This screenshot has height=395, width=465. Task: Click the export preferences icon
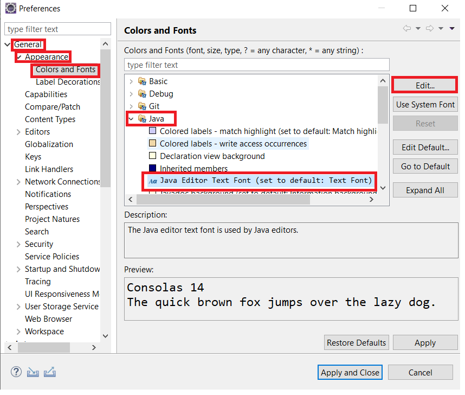pyautogui.click(x=50, y=372)
